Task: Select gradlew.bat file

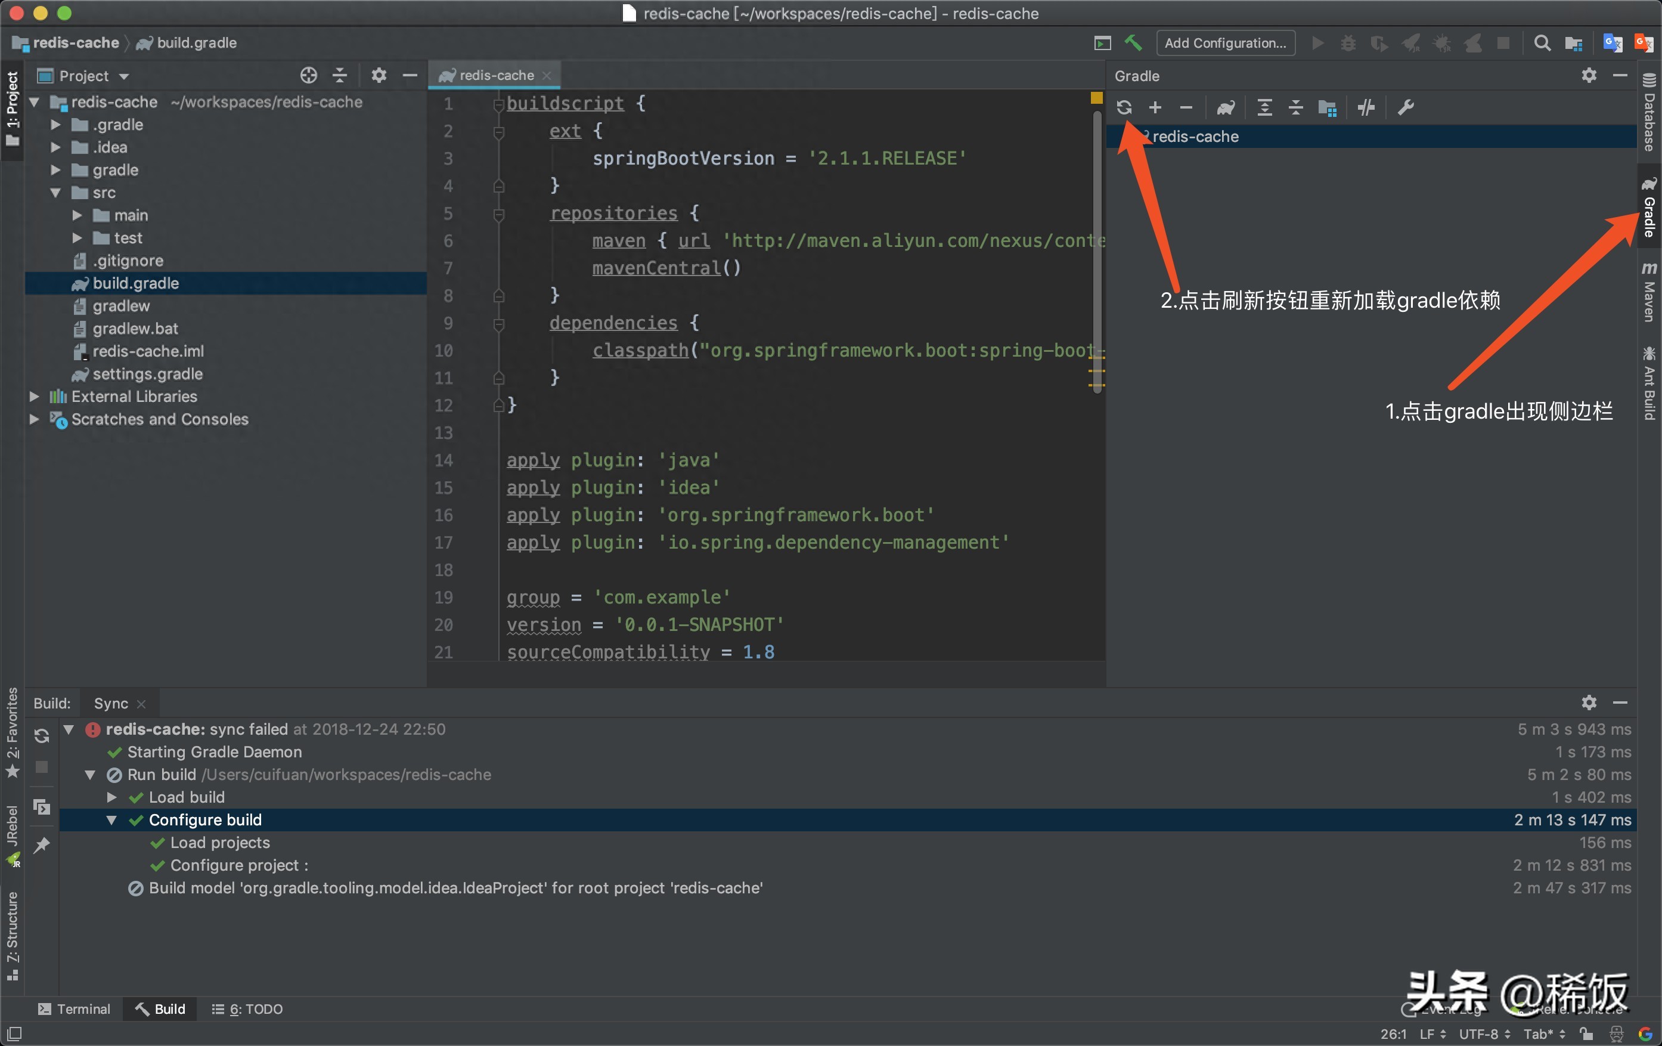Action: click(135, 329)
